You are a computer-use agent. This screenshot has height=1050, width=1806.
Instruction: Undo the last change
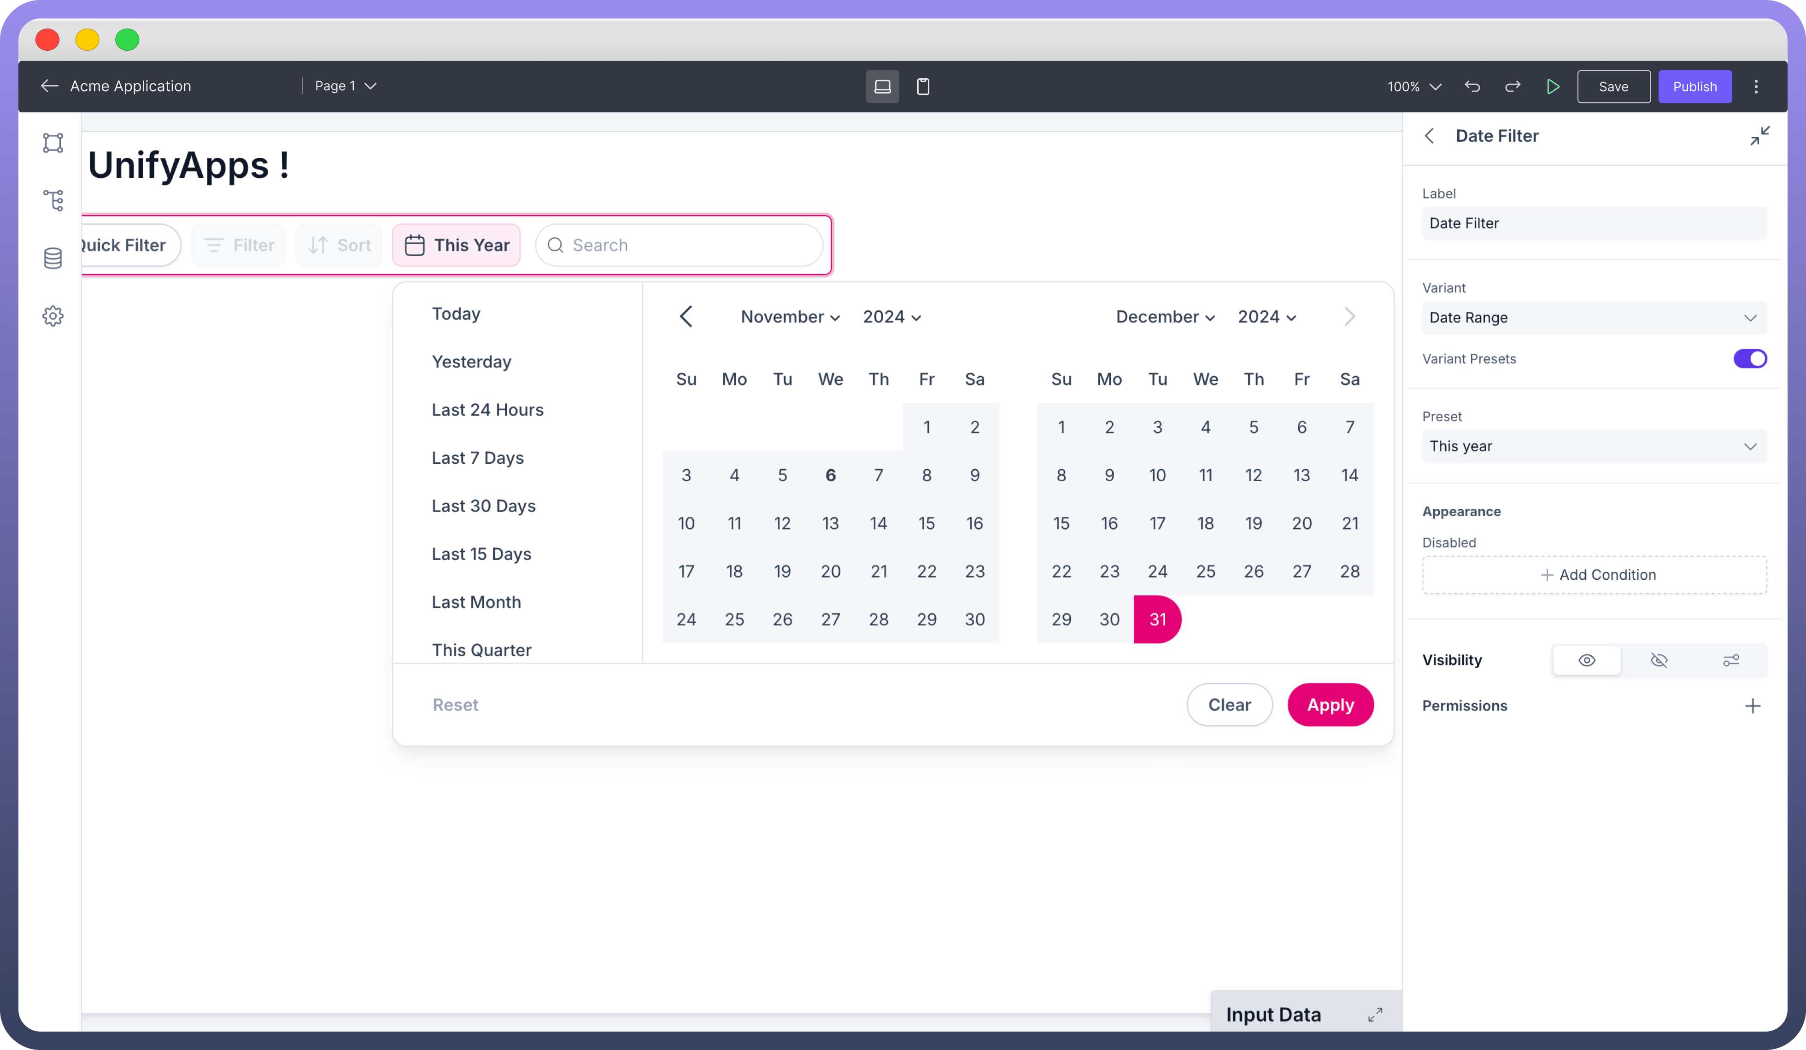pyautogui.click(x=1472, y=87)
